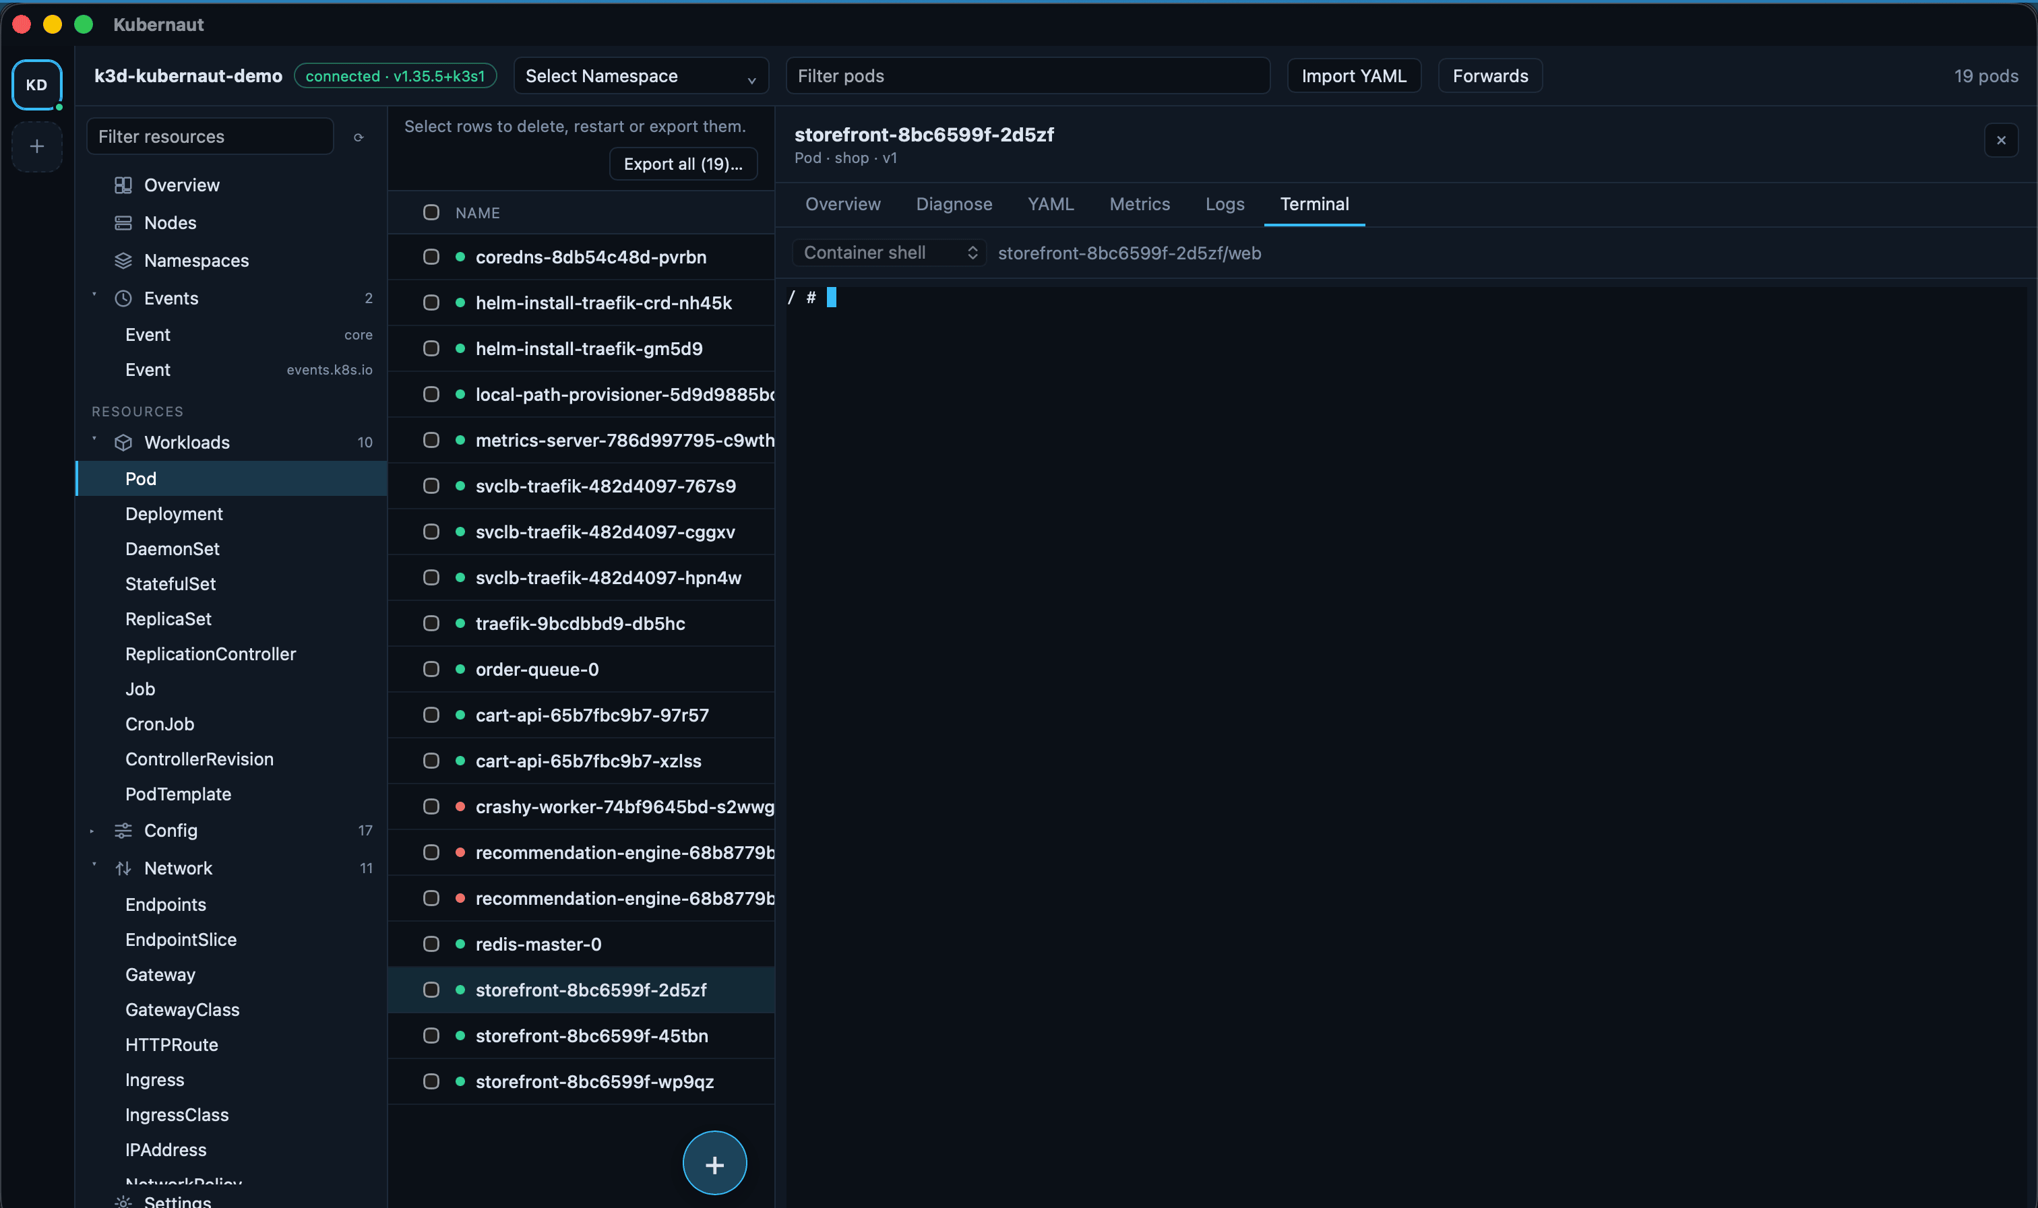Open EndpointSlice resource list
The height and width of the screenshot is (1208, 2038).
[231, 939]
